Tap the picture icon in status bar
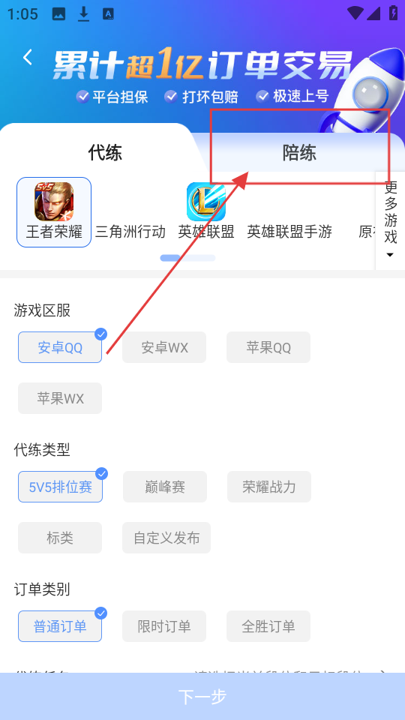The image size is (405, 720). pyautogui.click(x=58, y=14)
